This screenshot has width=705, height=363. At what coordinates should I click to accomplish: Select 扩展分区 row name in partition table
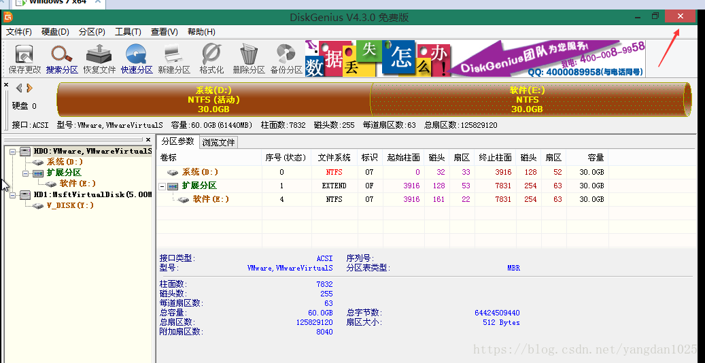[199, 186]
